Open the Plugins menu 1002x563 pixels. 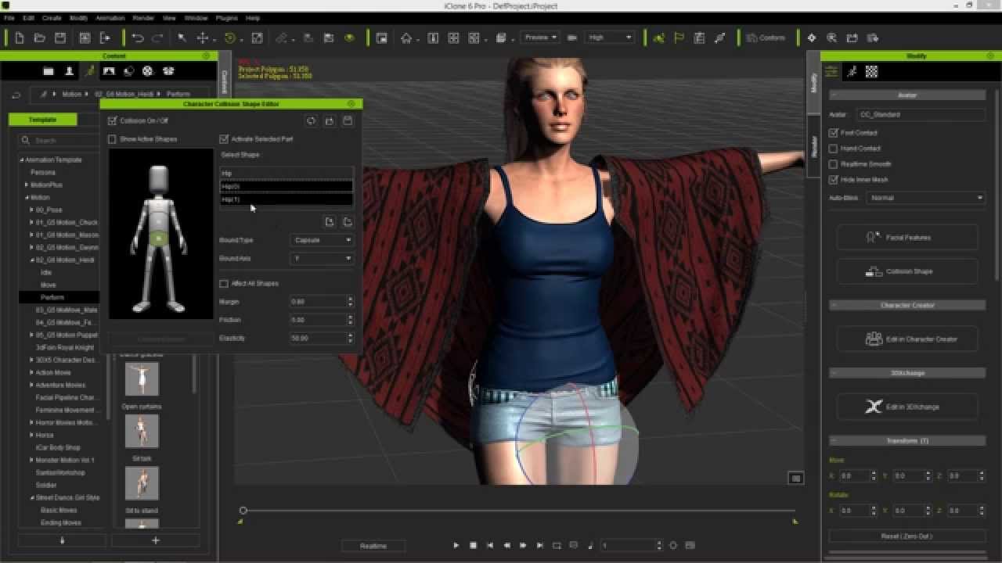click(x=226, y=17)
